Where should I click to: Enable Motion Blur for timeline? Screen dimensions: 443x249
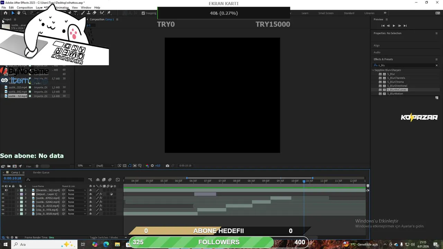110,179
